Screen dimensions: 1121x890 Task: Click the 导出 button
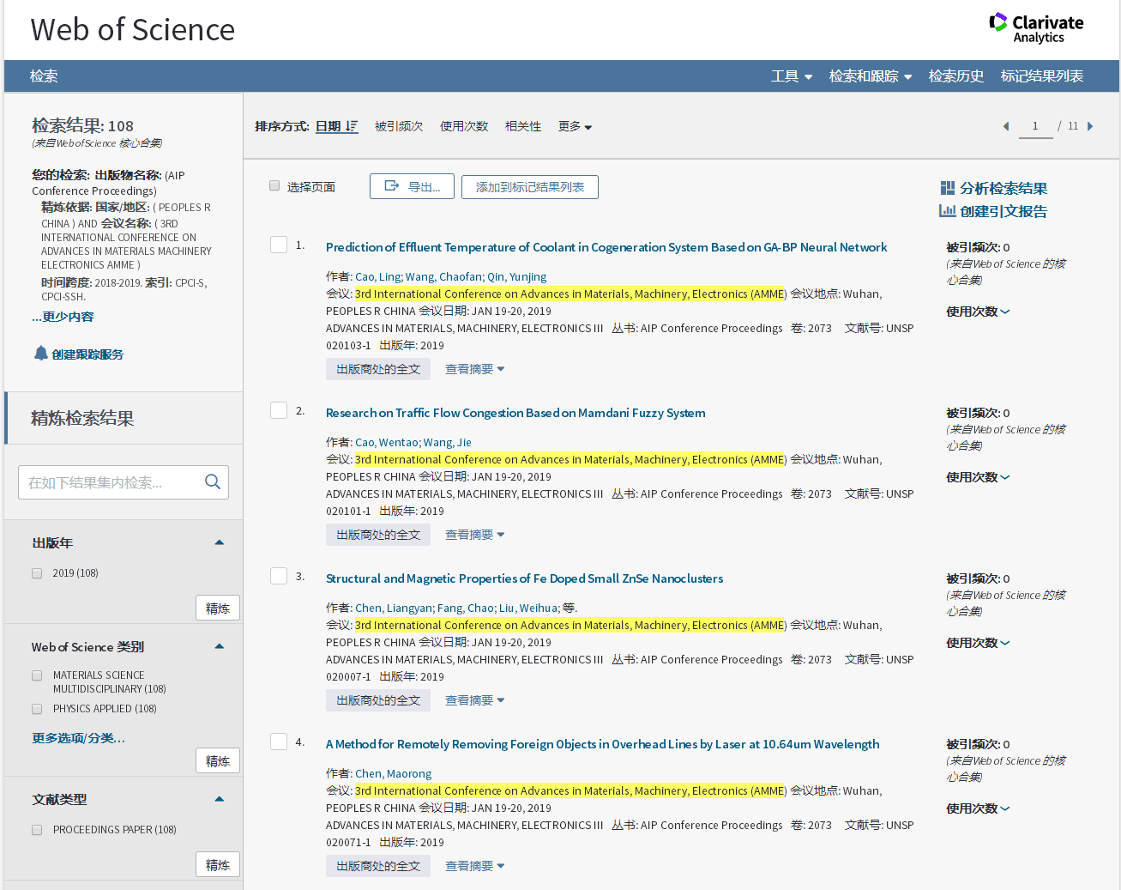pyautogui.click(x=412, y=186)
